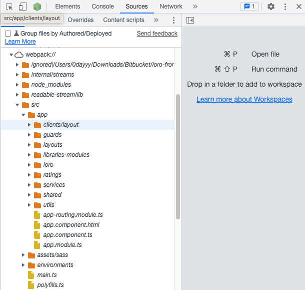305x290 pixels.
Task: Show more DevTools panels chevron
Action: pyautogui.click(x=195, y=7)
